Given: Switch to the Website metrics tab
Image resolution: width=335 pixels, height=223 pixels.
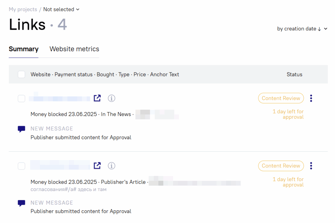Looking at the screenshot, I should coord(74,49).
